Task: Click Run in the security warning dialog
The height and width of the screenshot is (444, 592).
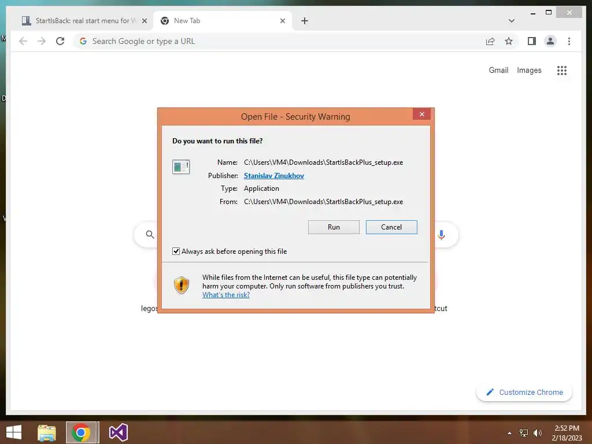Action: (334, 227)
